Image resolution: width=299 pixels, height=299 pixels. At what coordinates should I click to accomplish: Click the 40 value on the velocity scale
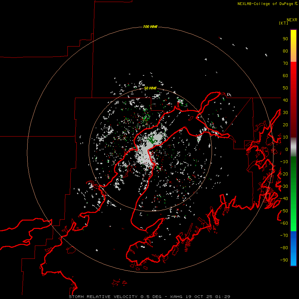pos(285,100)
